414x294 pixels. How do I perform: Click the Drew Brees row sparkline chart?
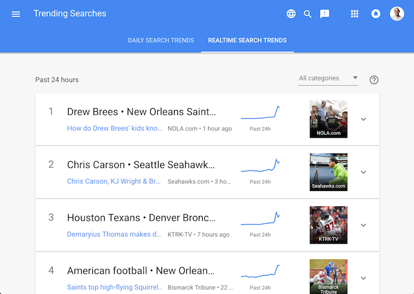tap(260, 113)
